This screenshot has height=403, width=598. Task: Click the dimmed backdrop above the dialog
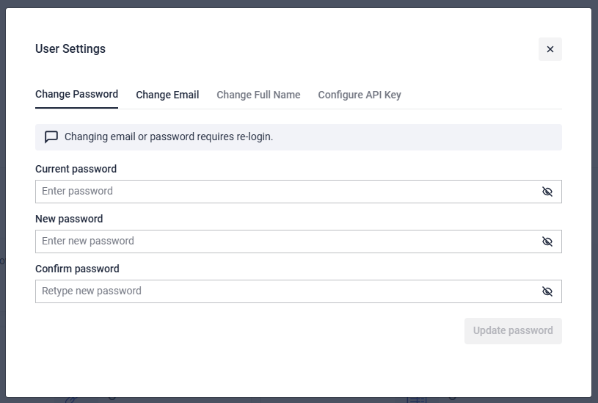(293, 4)
